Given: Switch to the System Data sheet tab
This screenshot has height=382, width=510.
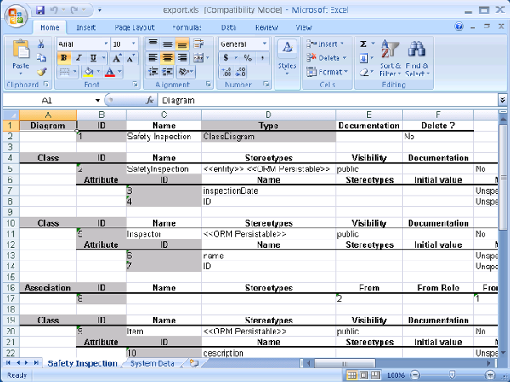Looking at the screenshot, I should [152, 363].
